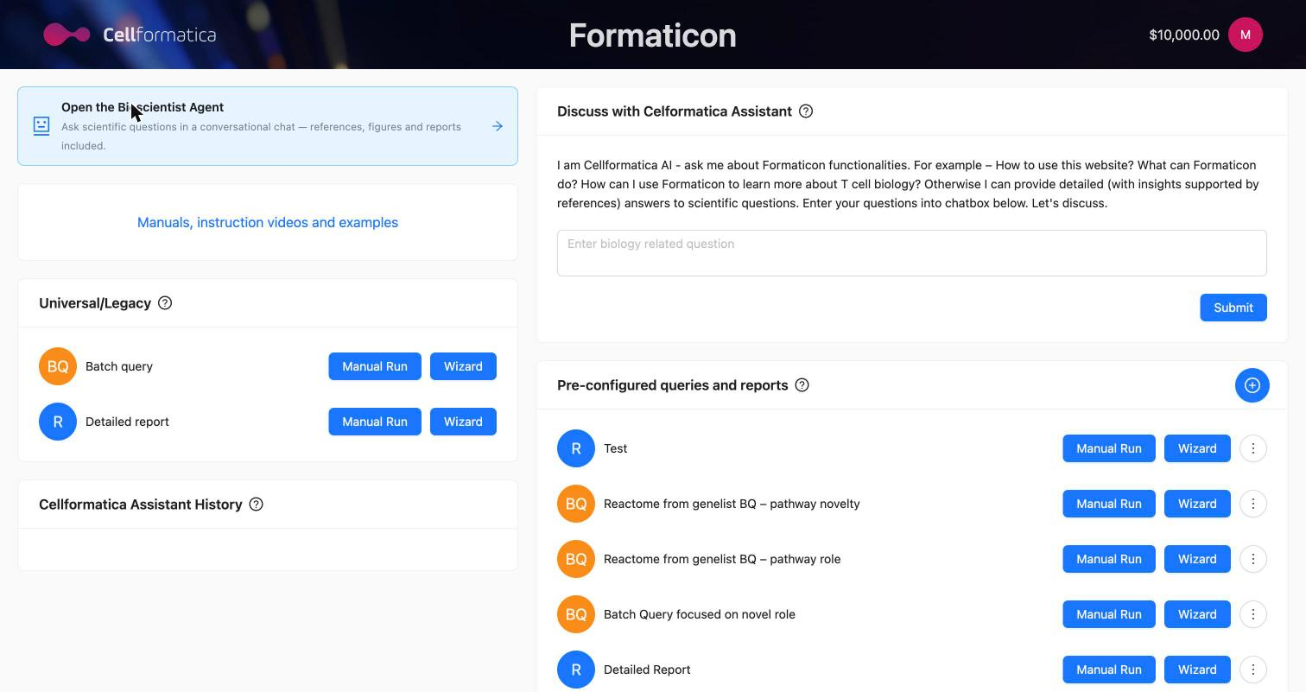Image resolution: width=1306 pixels, height=692 pixels.
Task: Click the arrow on Bioscientist Agent banner
Action: click(x=498, y=126)
